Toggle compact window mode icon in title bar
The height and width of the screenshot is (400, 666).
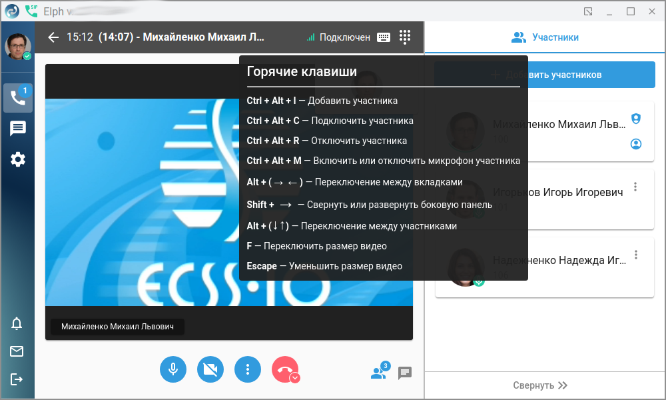point(588,11)
